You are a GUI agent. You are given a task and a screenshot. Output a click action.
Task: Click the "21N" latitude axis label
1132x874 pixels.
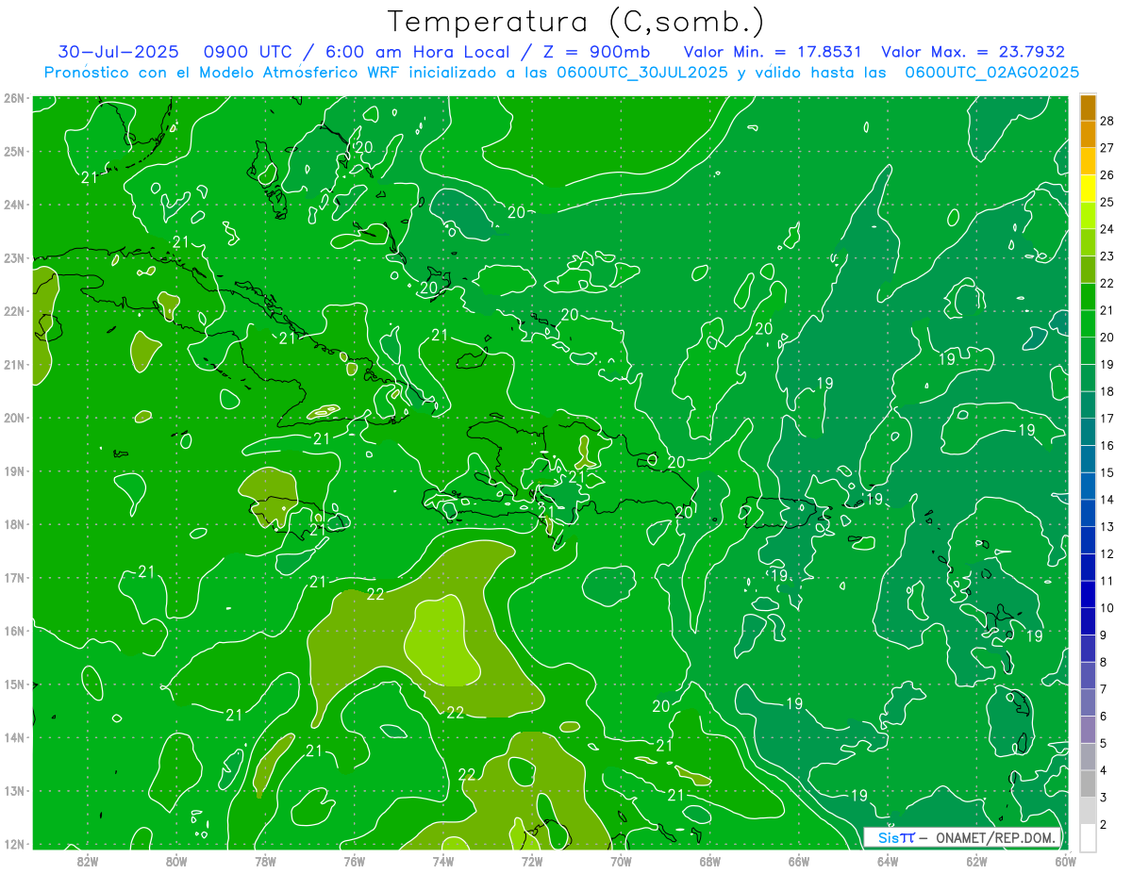tap(13, 364)
